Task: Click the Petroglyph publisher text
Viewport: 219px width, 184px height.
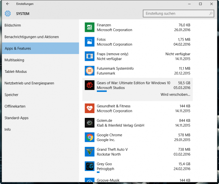Action: [105, 169]
